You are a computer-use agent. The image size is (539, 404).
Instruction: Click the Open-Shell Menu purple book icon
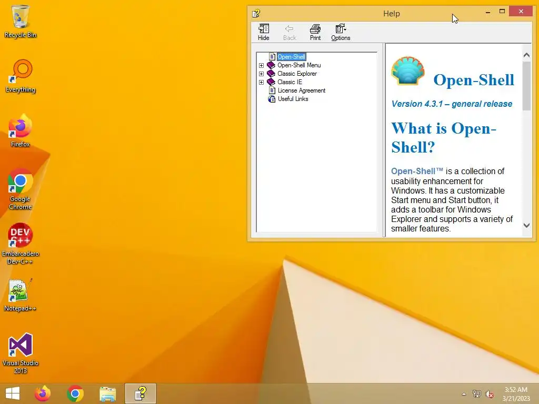point(271,65)
